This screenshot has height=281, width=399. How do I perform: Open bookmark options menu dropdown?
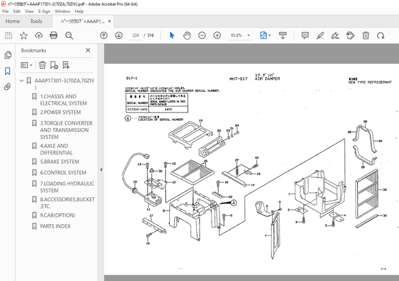coord(26,65)
